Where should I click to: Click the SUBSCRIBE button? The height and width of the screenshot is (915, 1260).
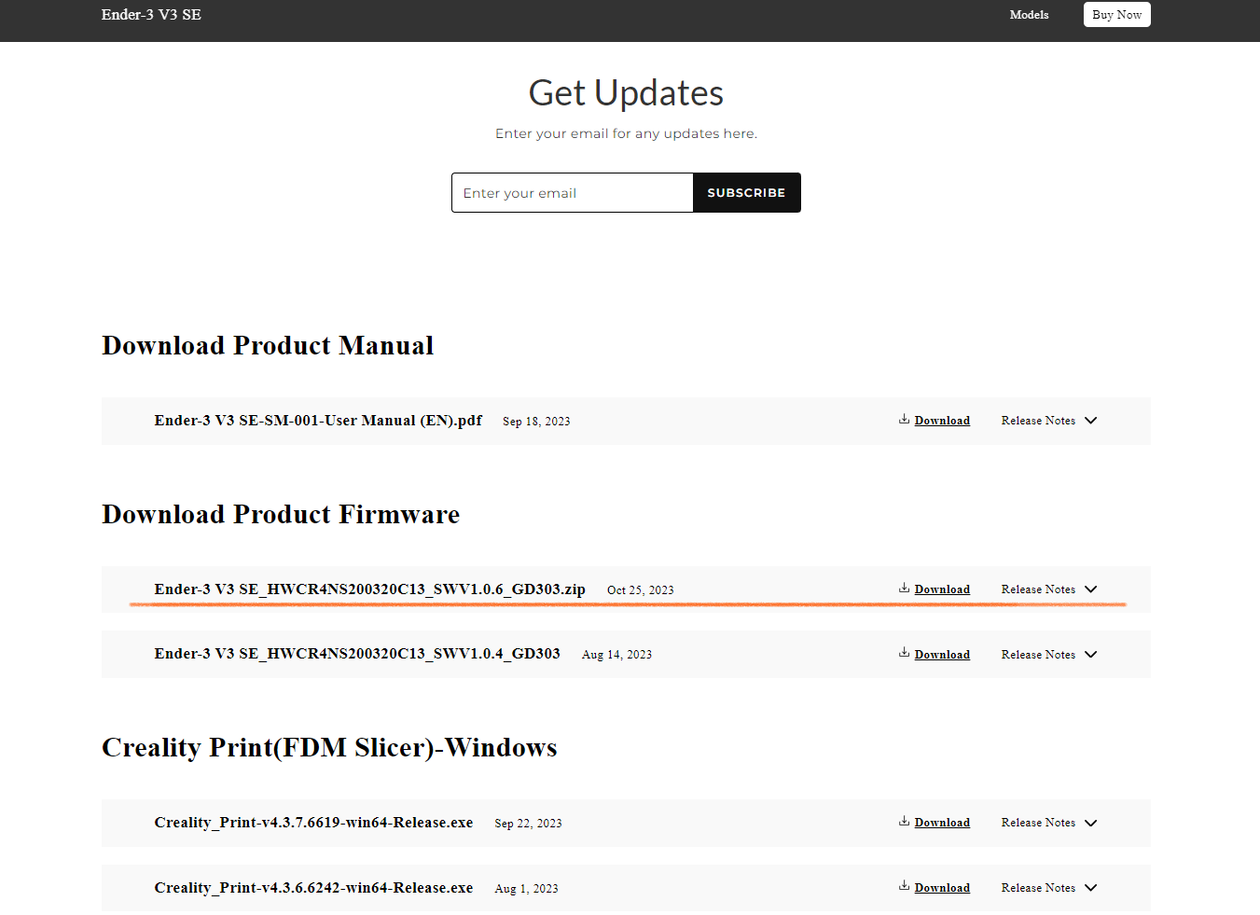click(x=746, y=193)
